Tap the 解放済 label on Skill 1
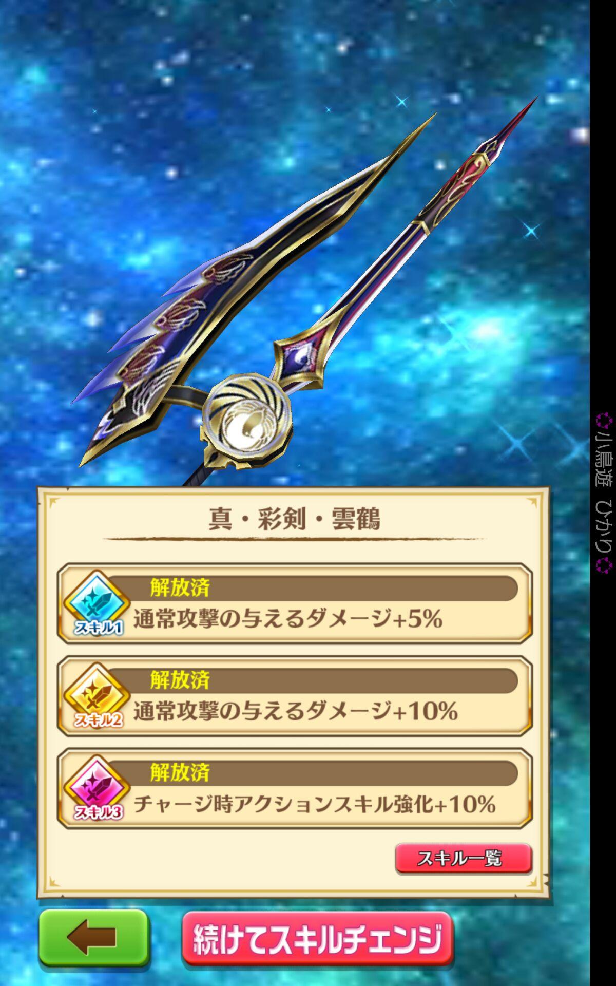616x986 pixels. 180,587
